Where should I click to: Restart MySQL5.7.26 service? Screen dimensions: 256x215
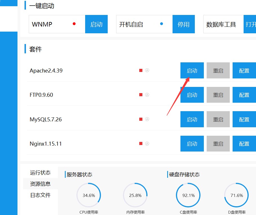[x=218, y=119]
